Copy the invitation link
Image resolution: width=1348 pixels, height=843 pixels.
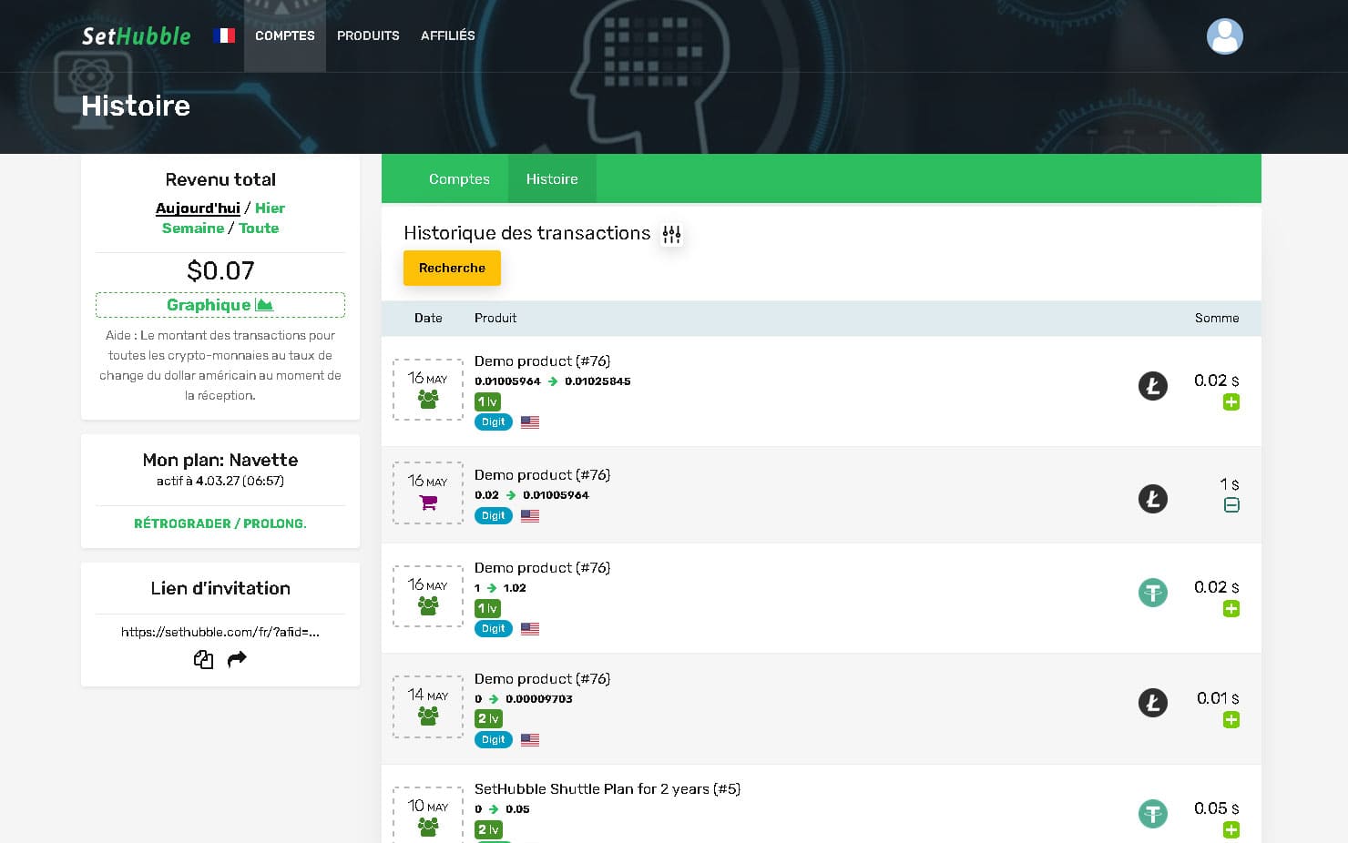pos(203,658)
